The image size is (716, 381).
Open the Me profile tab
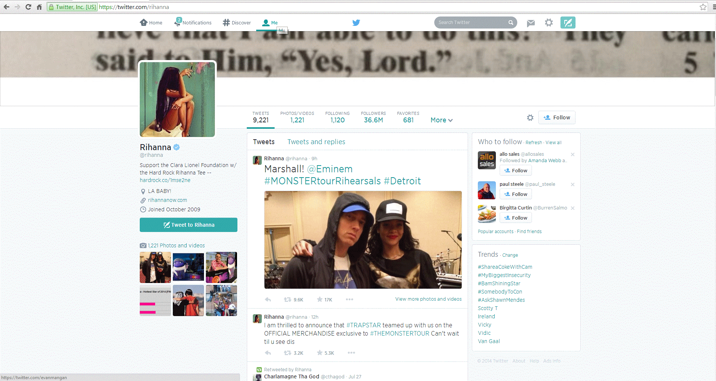coord(270,23)
